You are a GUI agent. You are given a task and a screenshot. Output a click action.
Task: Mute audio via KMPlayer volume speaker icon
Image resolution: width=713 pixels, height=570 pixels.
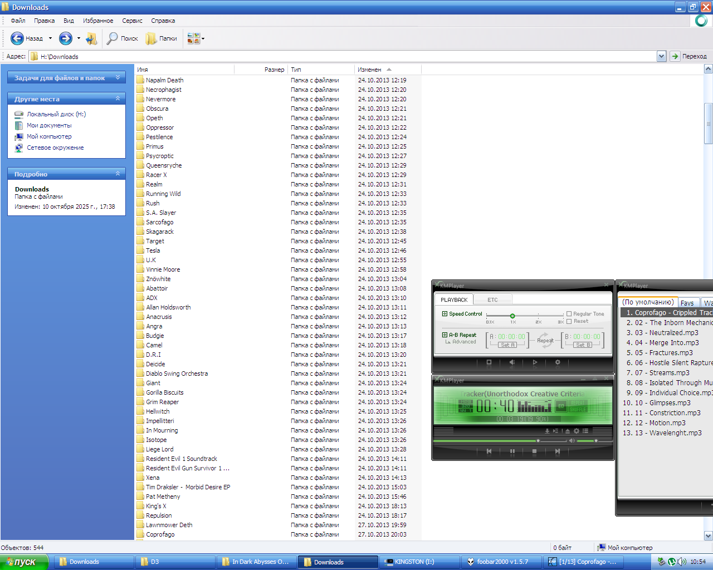coord(572,440)
